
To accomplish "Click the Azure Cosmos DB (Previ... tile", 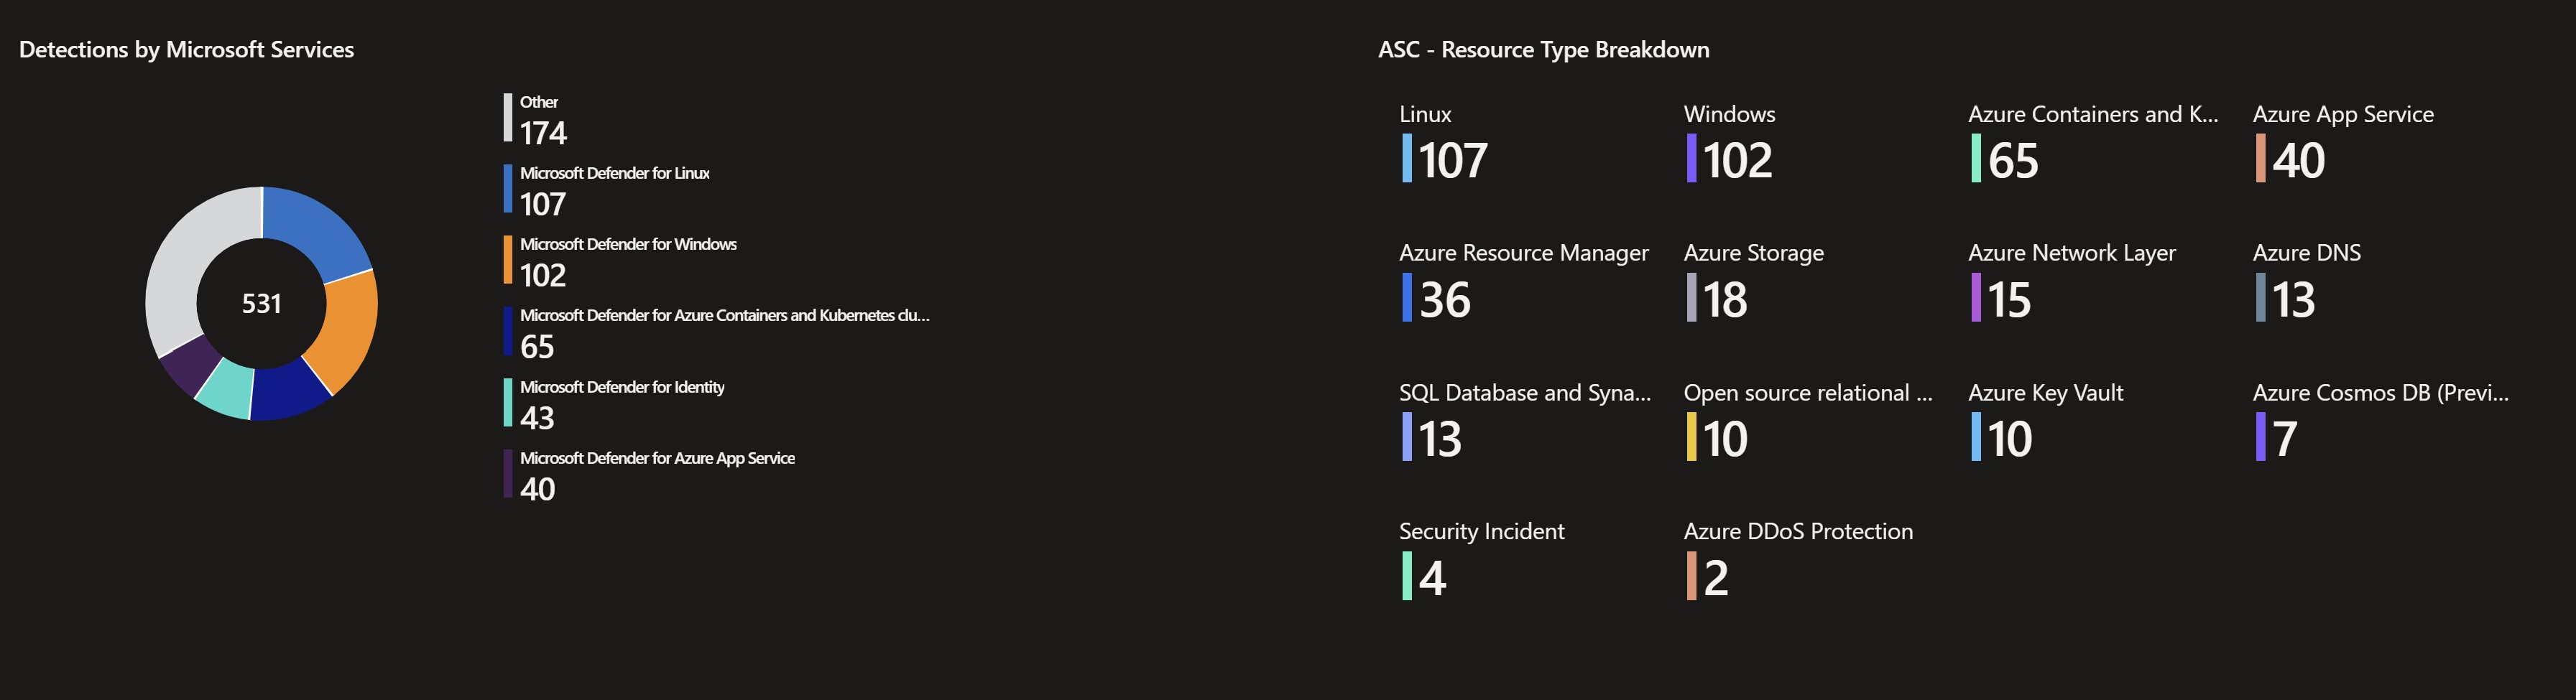I will (2381, 422).
